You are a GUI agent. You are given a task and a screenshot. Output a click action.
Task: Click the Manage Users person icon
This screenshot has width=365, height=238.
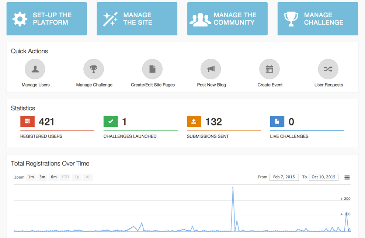(35, 69)
